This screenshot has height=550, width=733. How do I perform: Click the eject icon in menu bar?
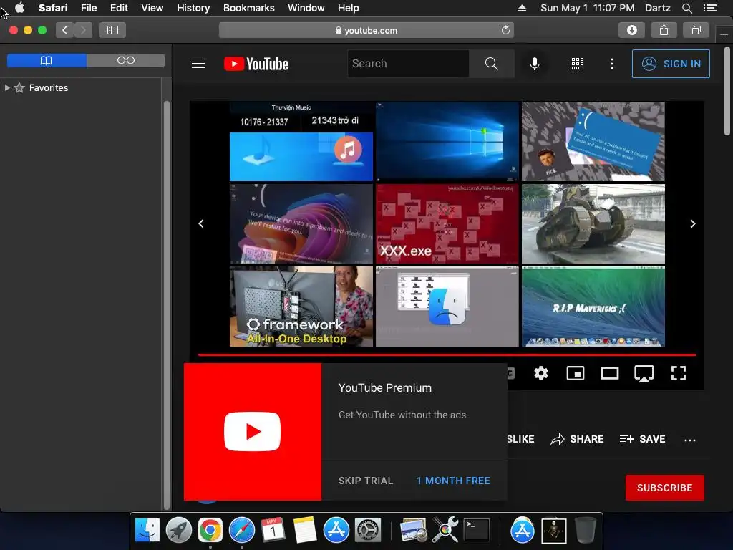(522, 8)
